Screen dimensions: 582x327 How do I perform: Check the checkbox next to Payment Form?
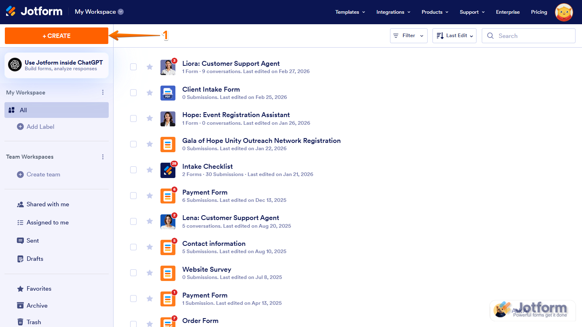(x=133, y=195)
